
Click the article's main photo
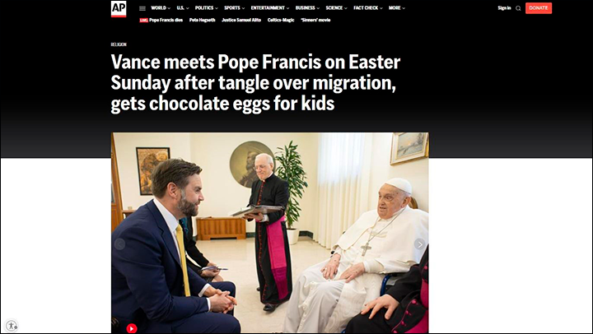tap(270, 232)
